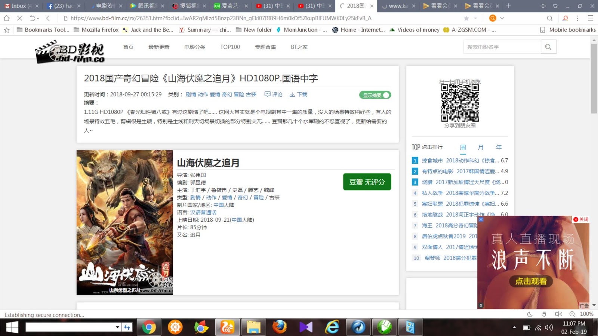Screen dimensions: 598x336
Task: Open ranked movie 掠食城市 link
Action: (460, 161)
